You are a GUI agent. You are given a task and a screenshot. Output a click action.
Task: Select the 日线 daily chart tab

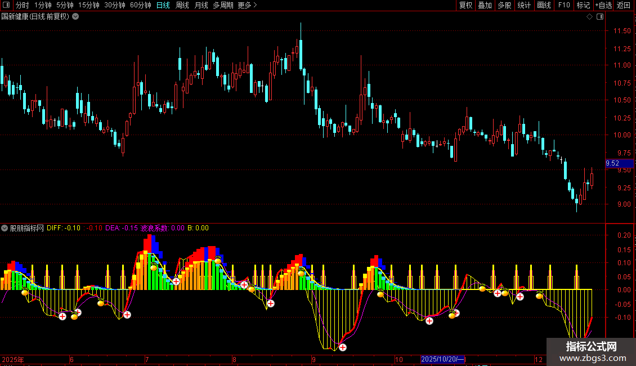163,5
